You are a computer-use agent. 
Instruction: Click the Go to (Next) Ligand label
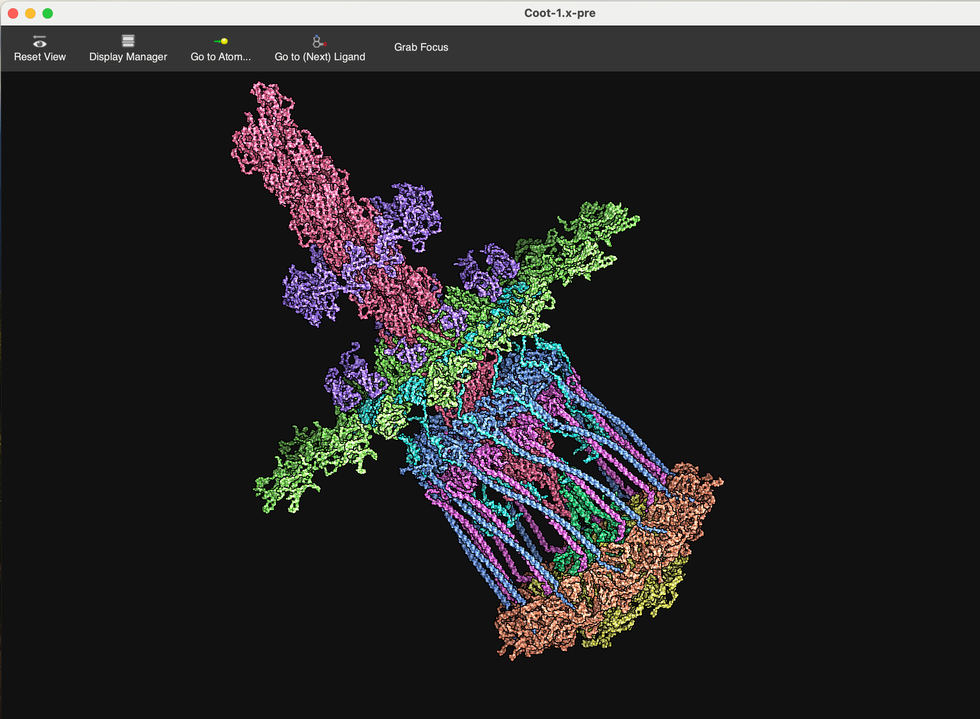320,57
